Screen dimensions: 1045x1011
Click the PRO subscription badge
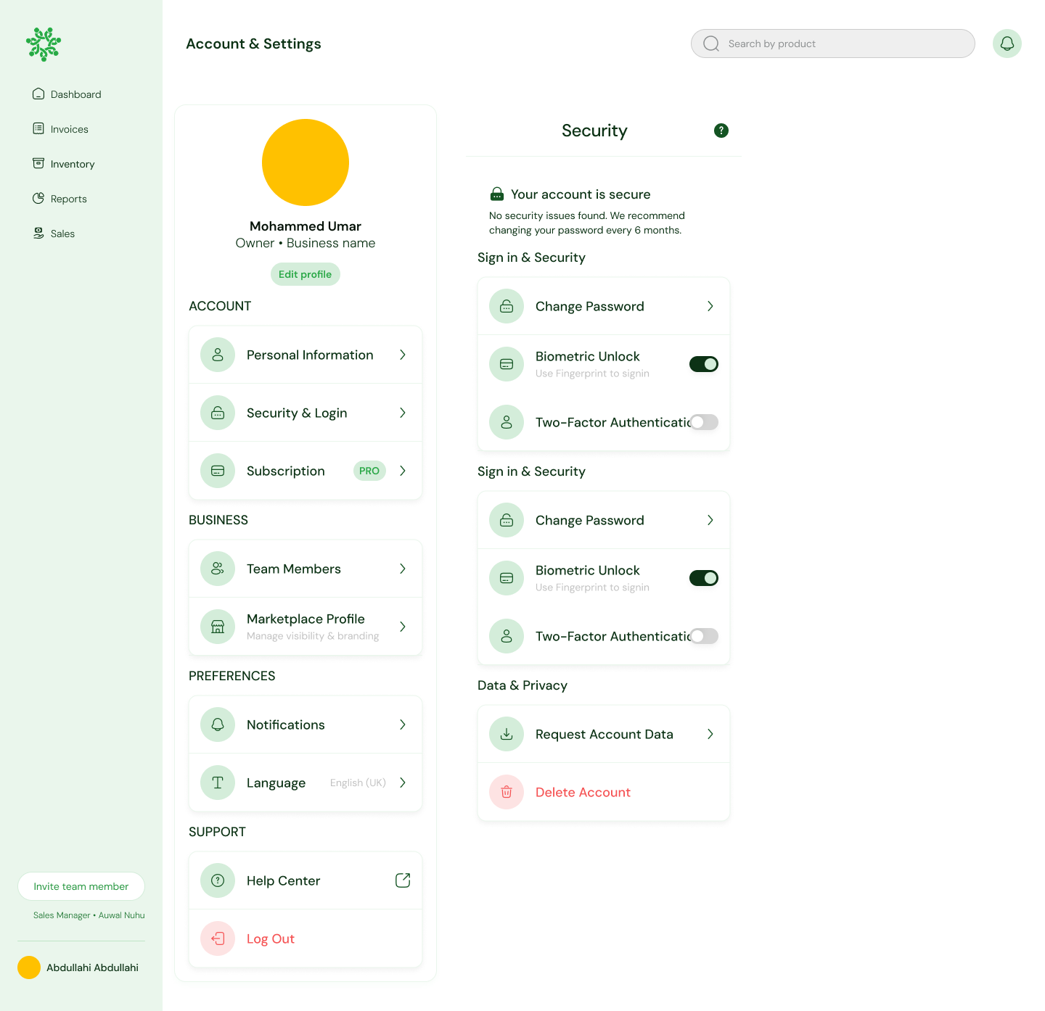(x=369, y=471)
